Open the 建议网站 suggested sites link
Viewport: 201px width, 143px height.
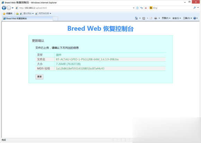27,13
